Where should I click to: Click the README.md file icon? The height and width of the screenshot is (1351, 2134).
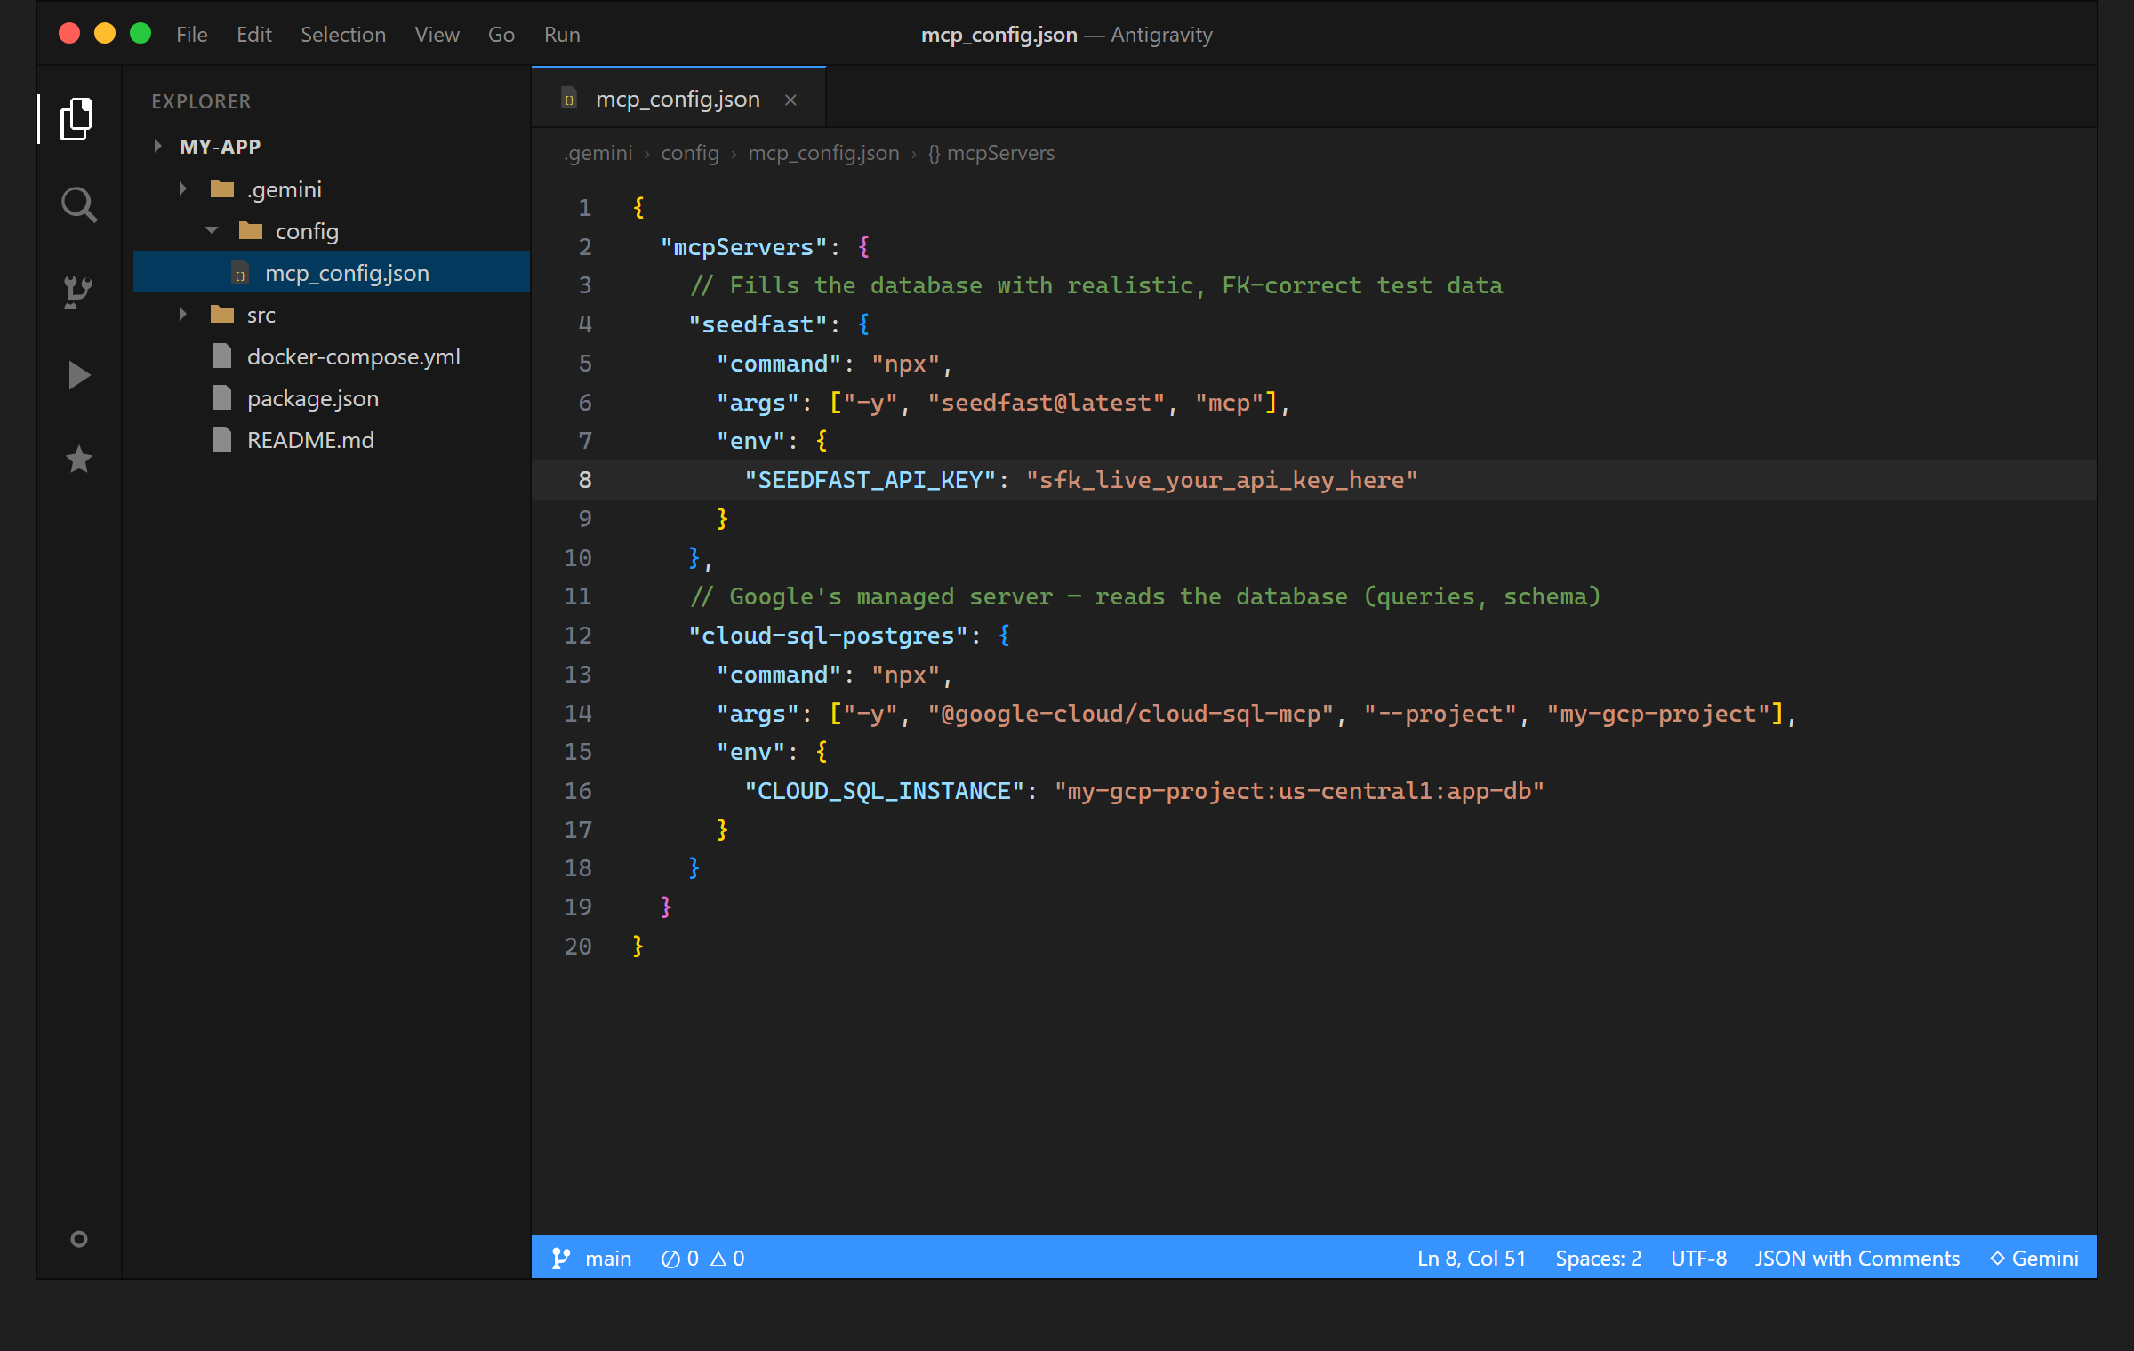click(221, 439)
